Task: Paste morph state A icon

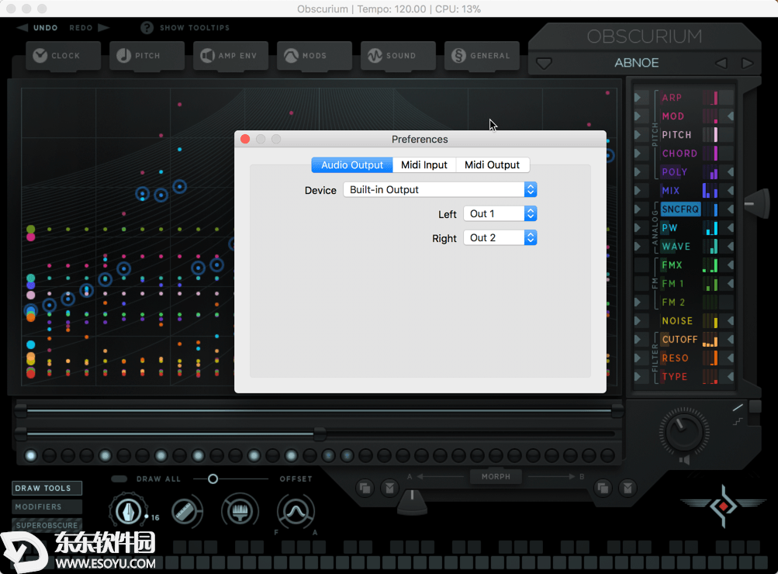Action: (390, 488)
